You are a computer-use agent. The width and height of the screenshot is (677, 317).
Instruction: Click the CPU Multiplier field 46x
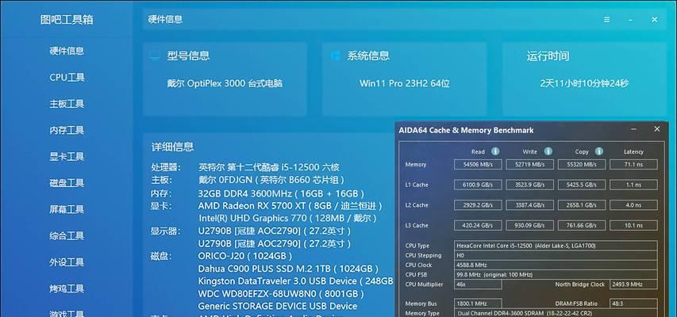478,285
